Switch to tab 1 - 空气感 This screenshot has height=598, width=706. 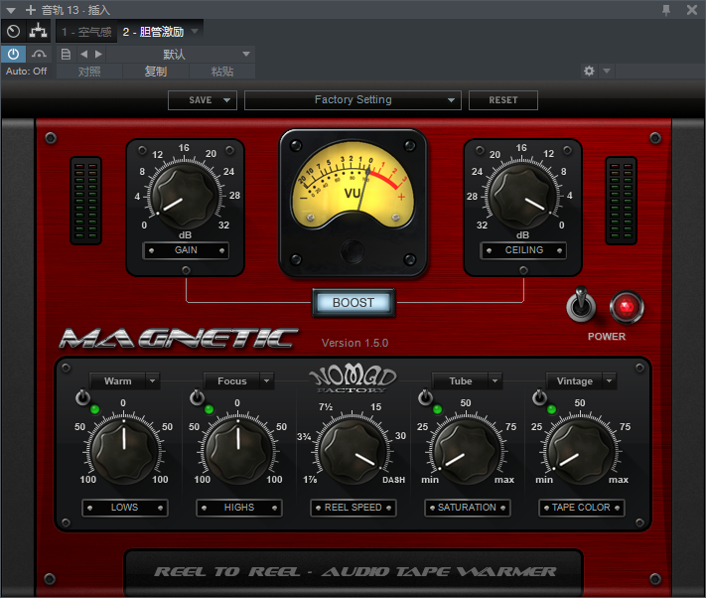[x=86, y=32]
